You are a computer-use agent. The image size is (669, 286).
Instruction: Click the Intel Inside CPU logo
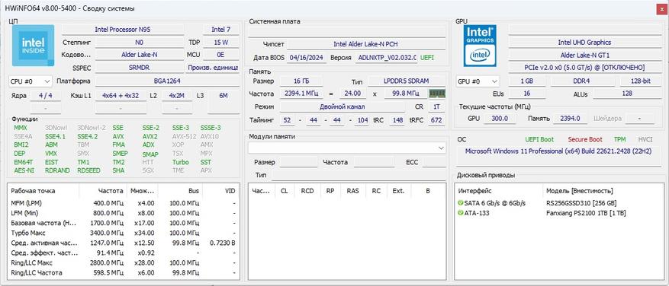[x=33, y=46]
